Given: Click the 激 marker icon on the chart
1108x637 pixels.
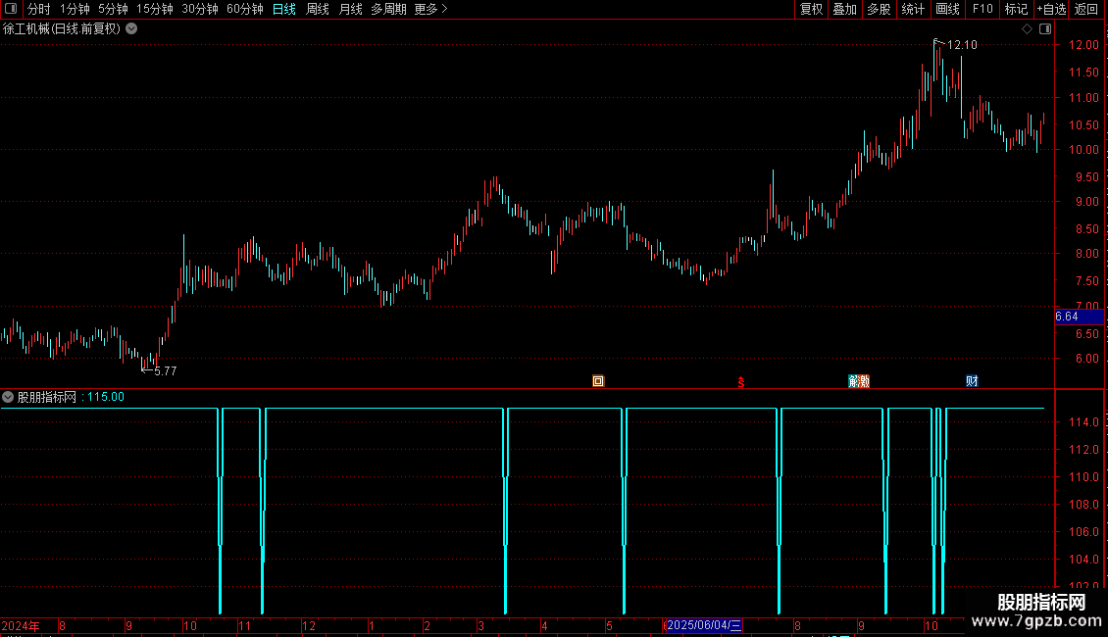Looking at the screenshot, I should click(864, 381).
